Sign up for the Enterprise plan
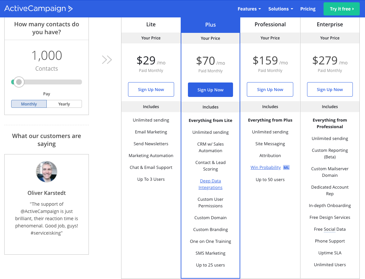 click(329, 89)
